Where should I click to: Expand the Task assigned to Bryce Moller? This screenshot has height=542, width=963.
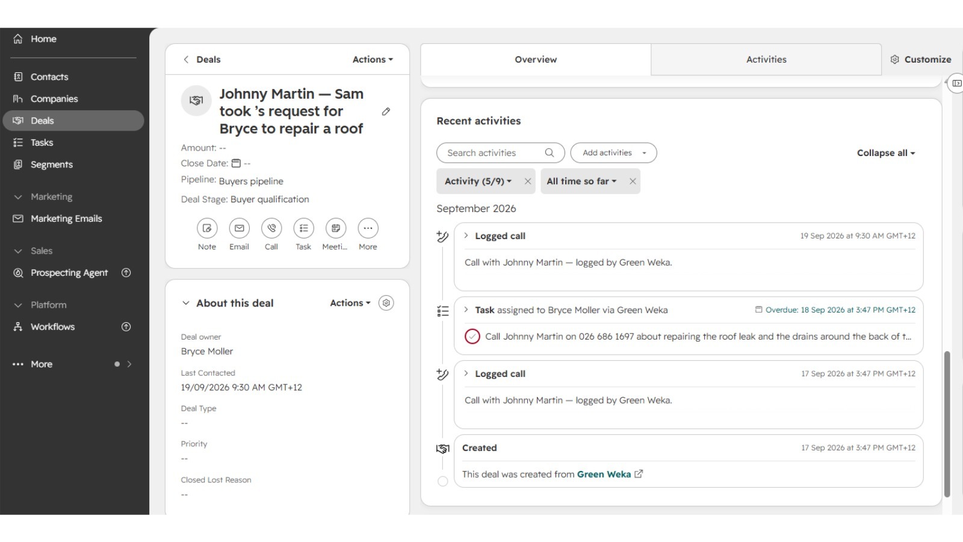[x=466, y=310]
